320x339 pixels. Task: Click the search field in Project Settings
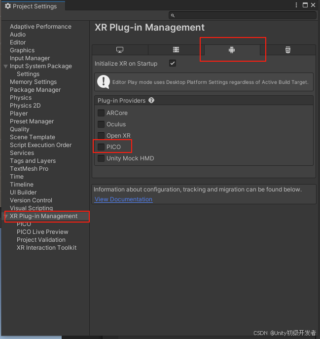click(243, 15)
